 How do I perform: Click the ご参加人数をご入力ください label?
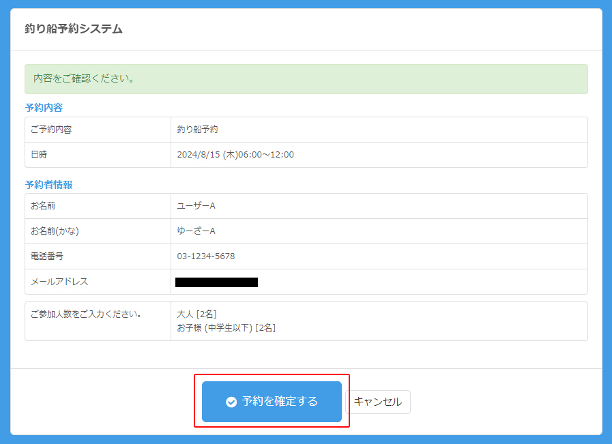click(x=86, y=314)
